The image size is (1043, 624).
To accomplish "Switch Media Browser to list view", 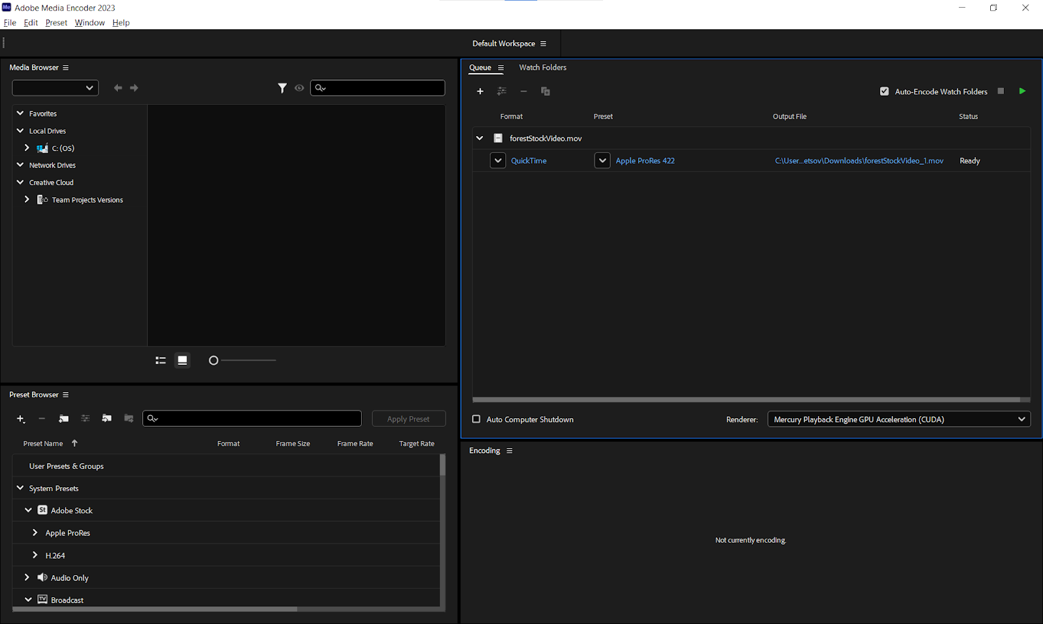I will [x=160, y=360].
